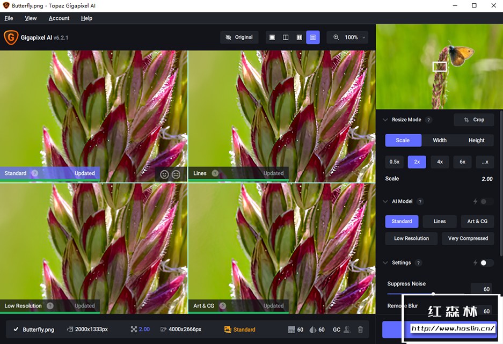Toggle Settings auto switch
The image size is (503, 344).
(x=487, y=263)
